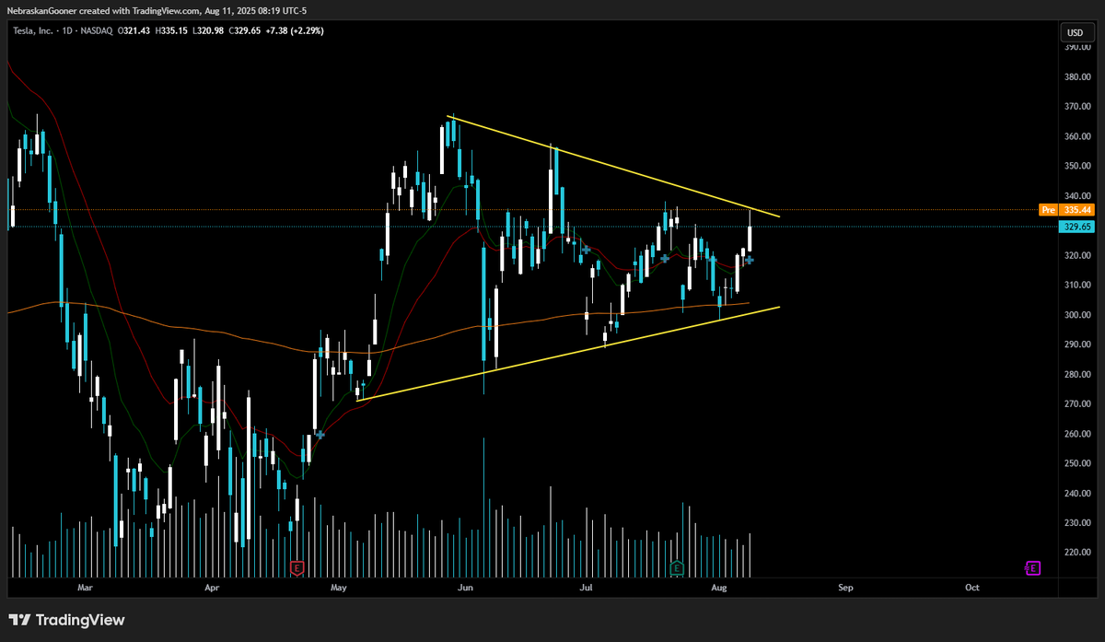Click the 300.00 price axis label
1105x642 pixels.
click(1076, 315)
